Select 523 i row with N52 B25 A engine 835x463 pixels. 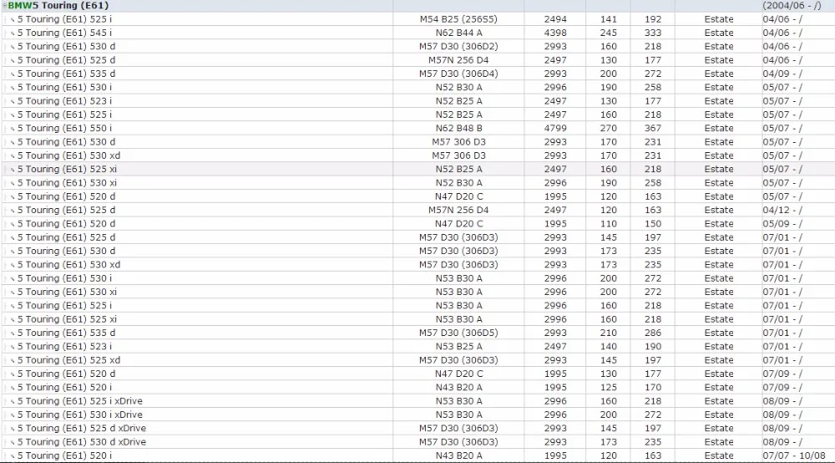point(417,100)
